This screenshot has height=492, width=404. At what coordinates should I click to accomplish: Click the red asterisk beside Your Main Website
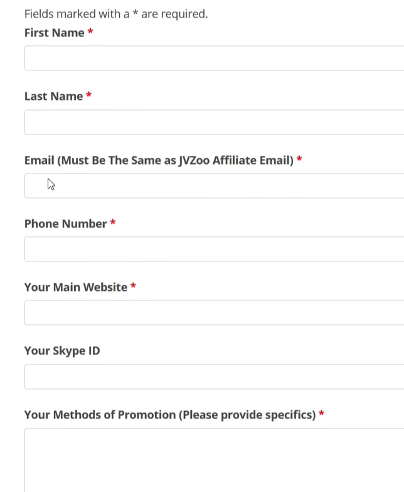coord(133,287)
